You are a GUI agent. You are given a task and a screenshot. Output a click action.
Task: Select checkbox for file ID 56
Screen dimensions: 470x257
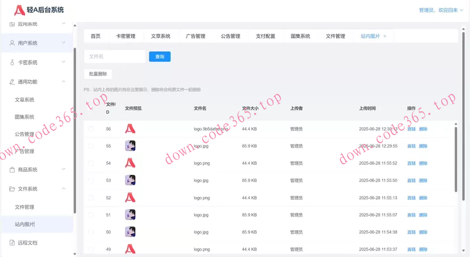click(91, 129)
